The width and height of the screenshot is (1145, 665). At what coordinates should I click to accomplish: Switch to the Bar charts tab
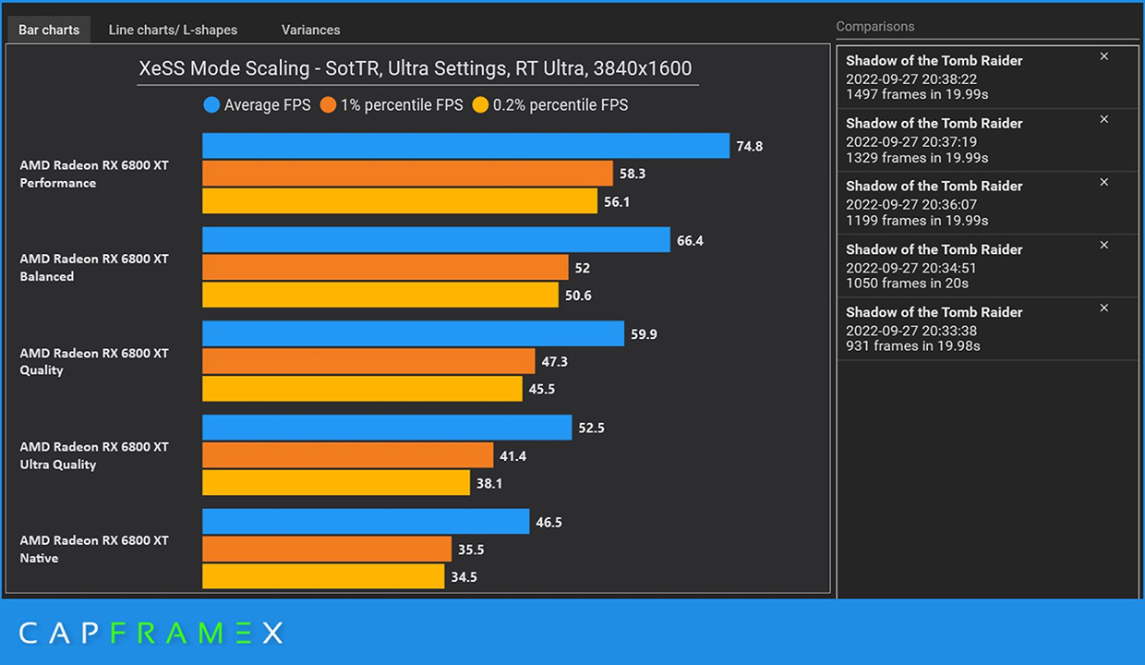49,30
